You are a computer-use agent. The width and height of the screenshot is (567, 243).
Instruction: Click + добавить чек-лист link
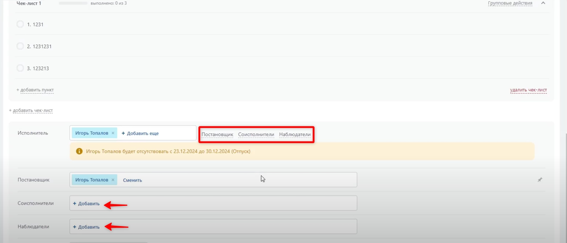[x=31, y=110]
